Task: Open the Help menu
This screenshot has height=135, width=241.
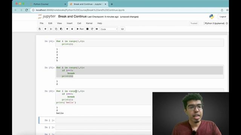Action: pos(99,23)
